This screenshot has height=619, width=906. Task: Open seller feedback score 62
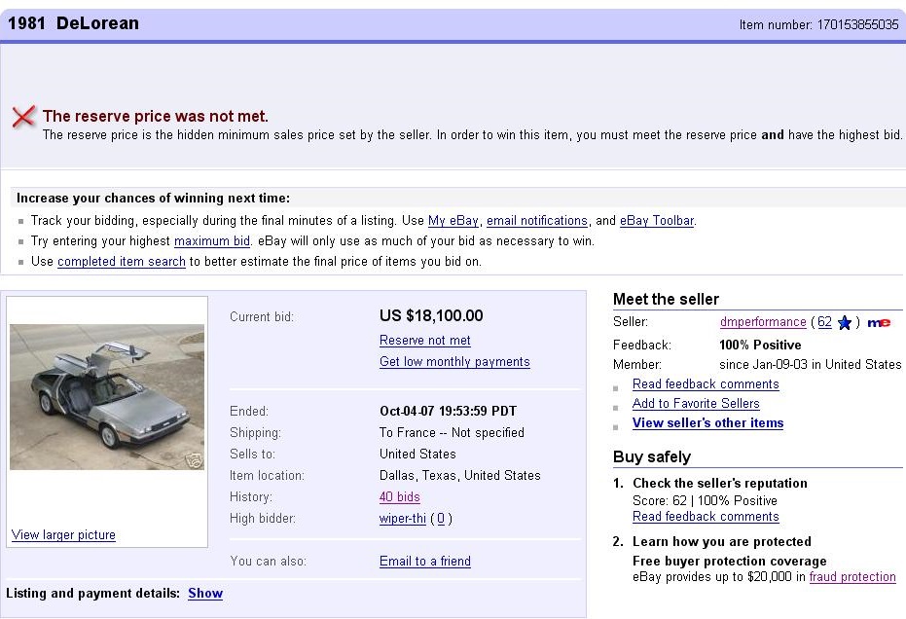point(824,322)
